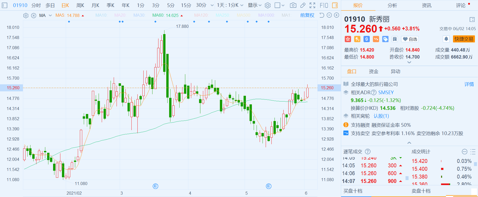Click the 01910 stock code in toolbar
478x197 pixels.
[20, 5]
